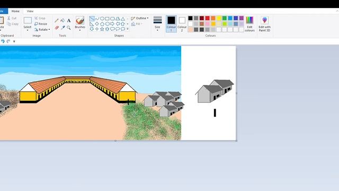Choose the Six-point star shape
339x191 pixels.
click(x=107, y=29)
